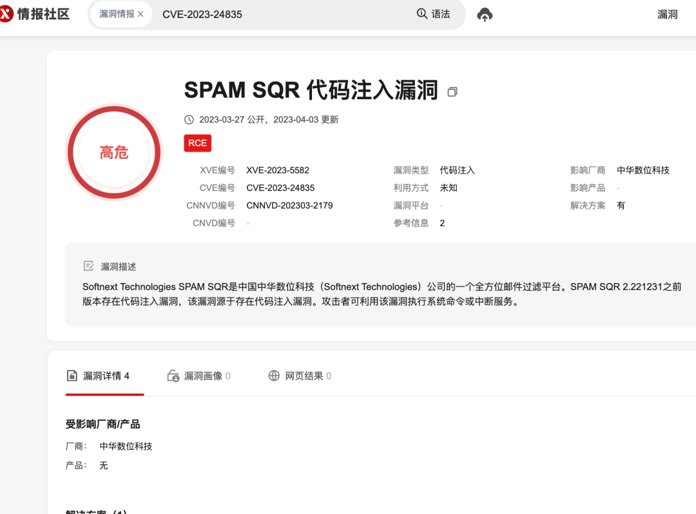Click the vulnerability description paragraph
This screenshot has width=696, height=514.
click(x=382, y=294)
